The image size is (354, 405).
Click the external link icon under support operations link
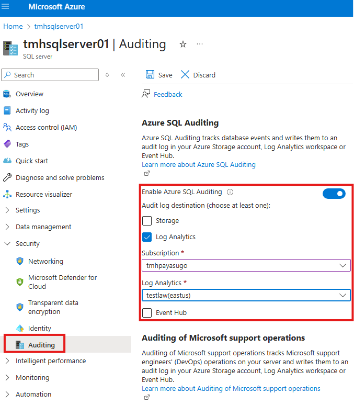coord(146,397)
